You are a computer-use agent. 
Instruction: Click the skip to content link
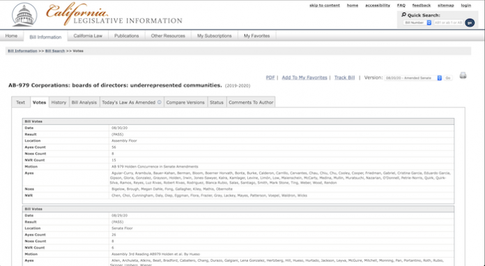tap(325, 6)
